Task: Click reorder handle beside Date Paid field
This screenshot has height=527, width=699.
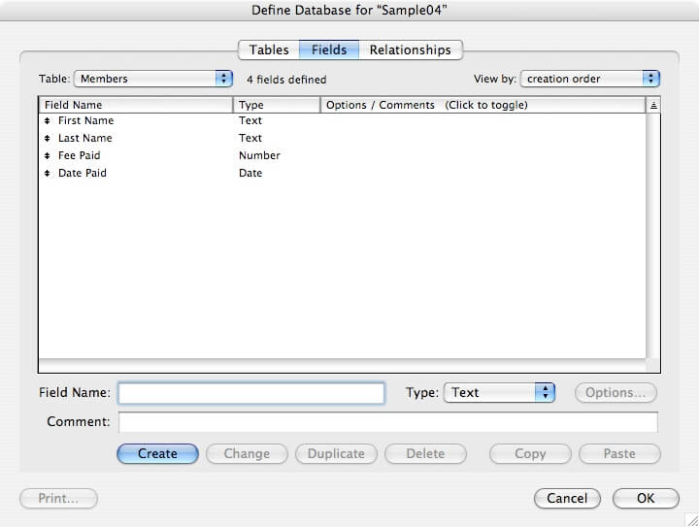Action: pyautogui.click(x=47, y=174)
